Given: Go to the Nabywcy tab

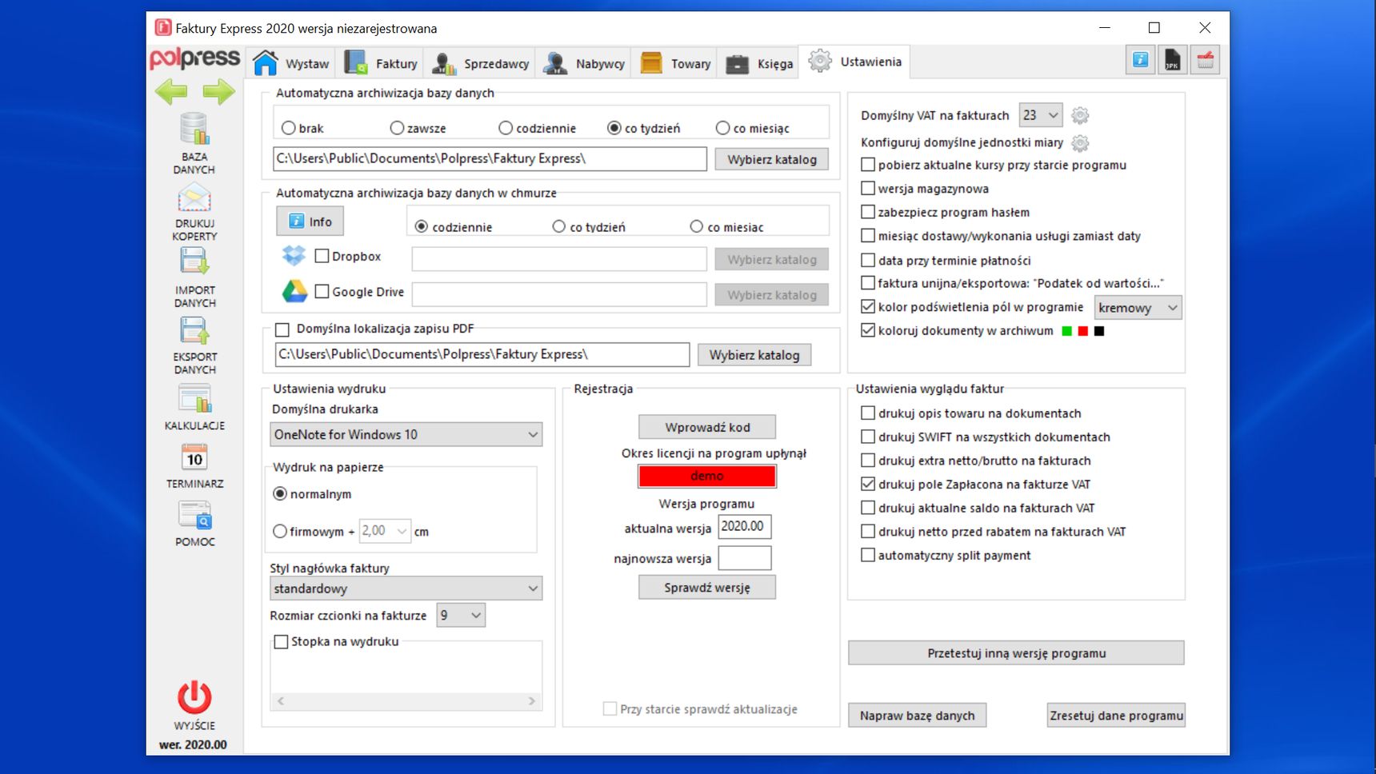Looking at the screenshot, I should (584, 63).
